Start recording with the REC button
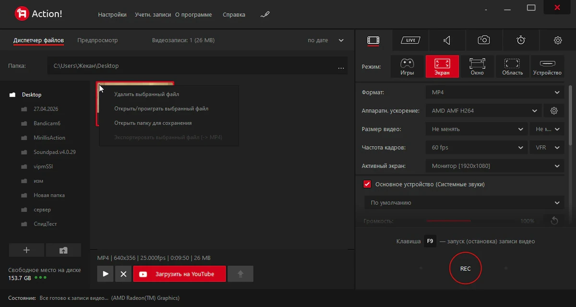This screenshot has width=576, height=307. (x=465, y=269)
